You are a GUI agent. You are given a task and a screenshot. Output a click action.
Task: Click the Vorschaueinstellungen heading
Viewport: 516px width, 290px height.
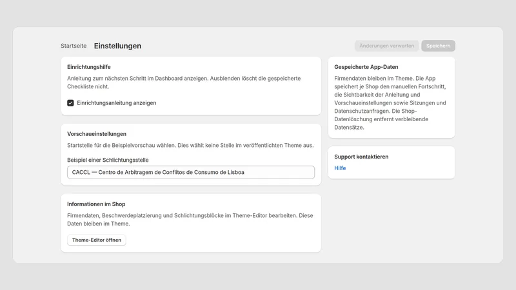(x=97, y=134)
